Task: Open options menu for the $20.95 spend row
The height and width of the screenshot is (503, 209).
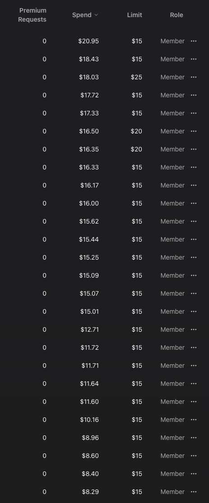Action: pyautogui.click(x=194, y=41)
